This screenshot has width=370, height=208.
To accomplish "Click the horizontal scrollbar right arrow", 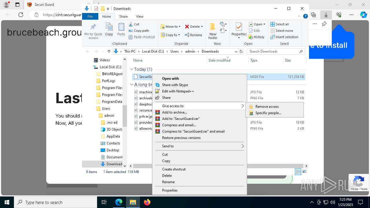I will (x=306, y=166).
